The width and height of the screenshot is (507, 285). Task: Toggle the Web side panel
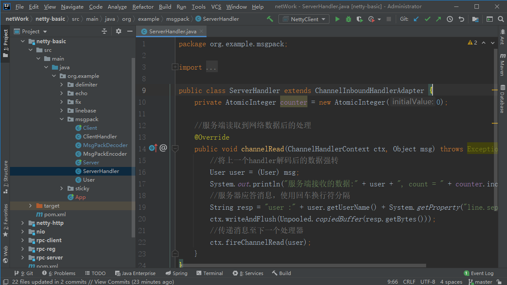(6, 255)
